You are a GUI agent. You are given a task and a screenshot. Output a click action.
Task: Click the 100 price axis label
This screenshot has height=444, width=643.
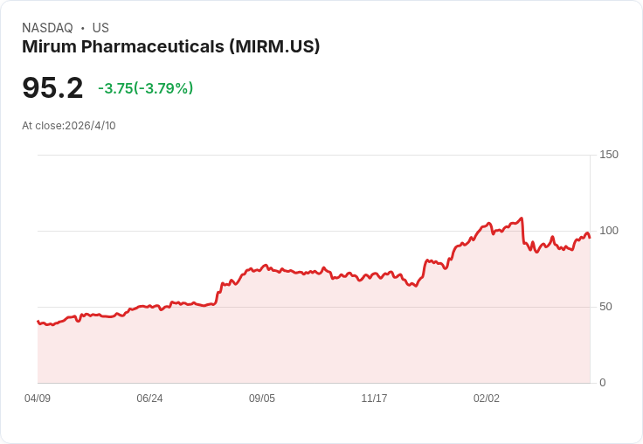pos(609,231)
